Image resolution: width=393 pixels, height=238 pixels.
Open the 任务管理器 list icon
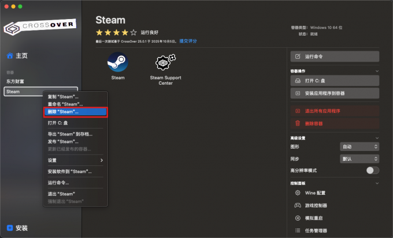[x=298, y=231]
